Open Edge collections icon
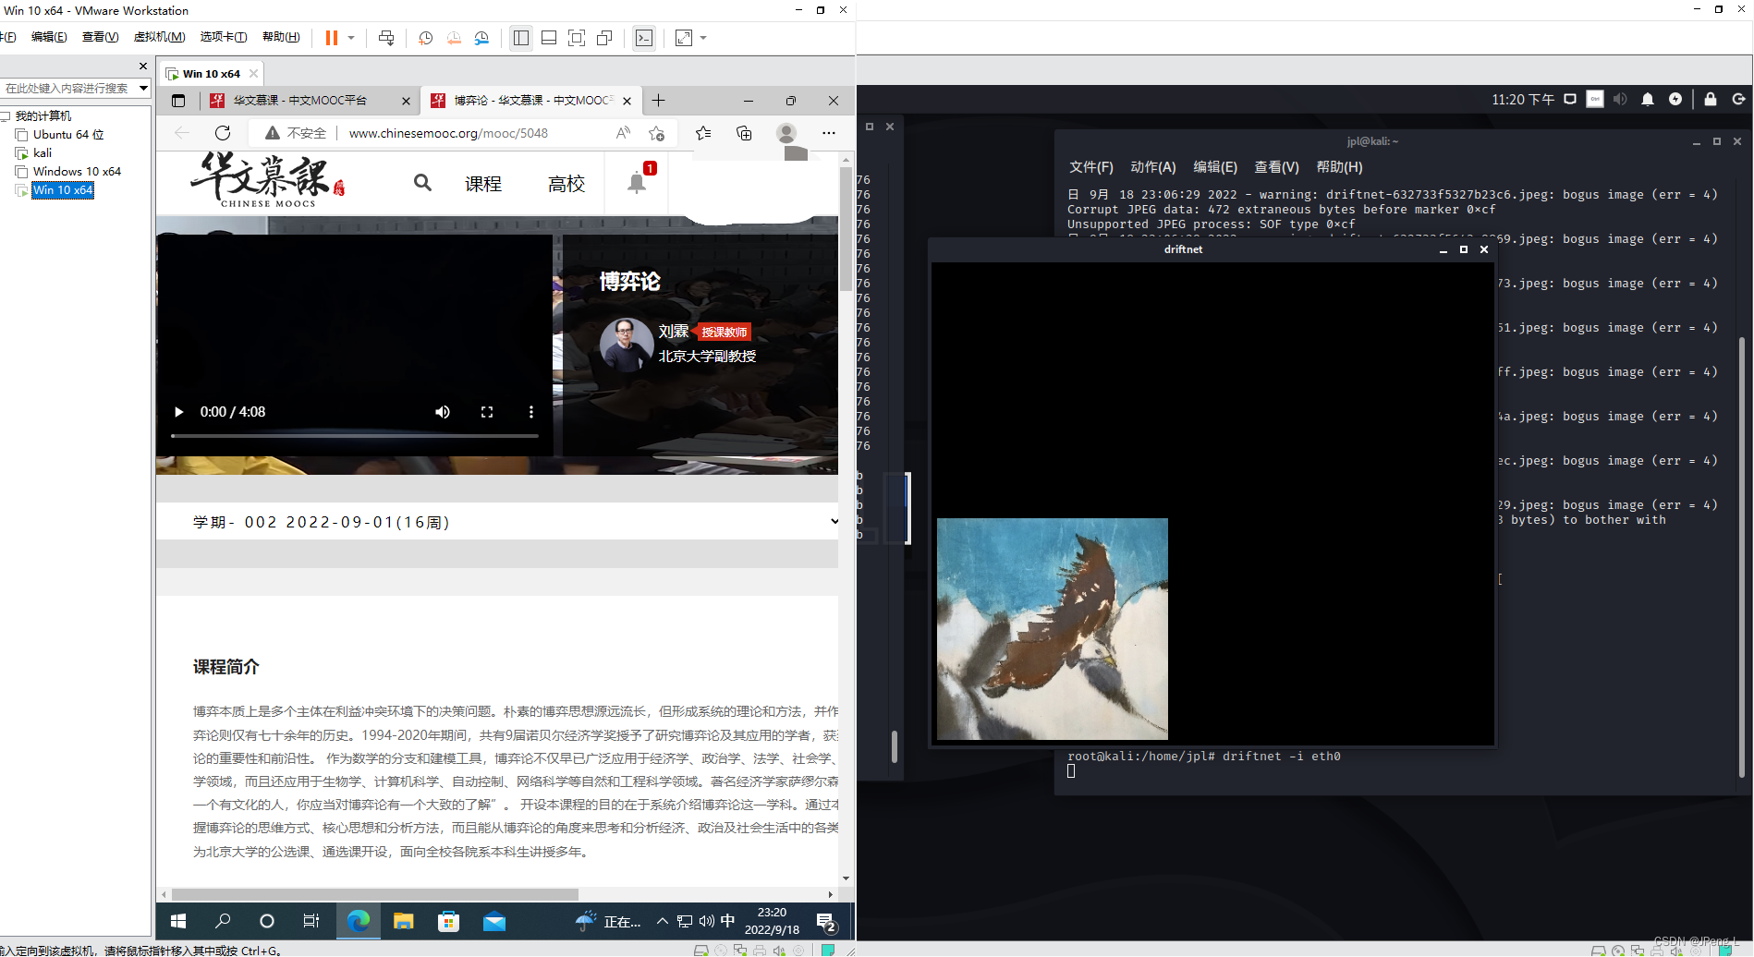The width and height of the screenshot is (1754, 957). point(744,133)
